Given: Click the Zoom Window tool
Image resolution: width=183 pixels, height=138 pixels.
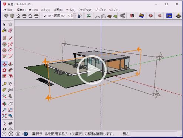Looking at the screenshot, I should coord(10,110).
